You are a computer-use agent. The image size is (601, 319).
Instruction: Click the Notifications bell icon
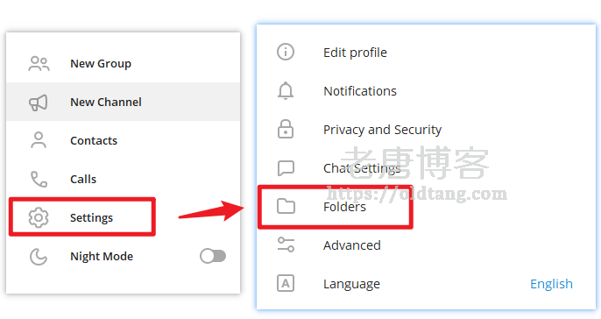click(x=286, y=91)
